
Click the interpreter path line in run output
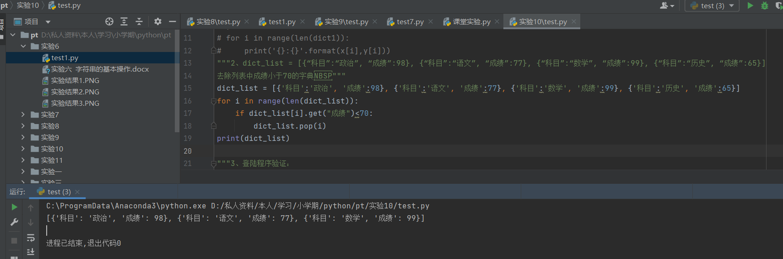[238, 206]
